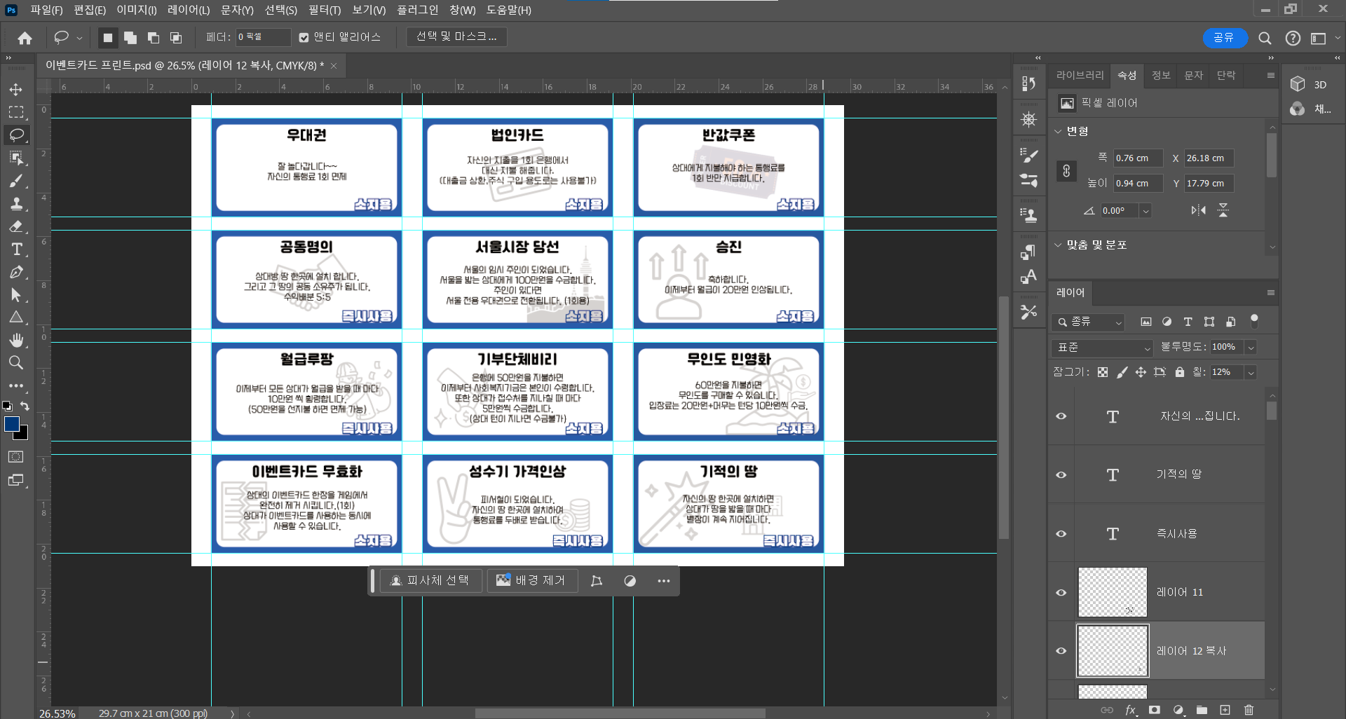
Task: Click the foreground color swatch
Action: [11, 424]
